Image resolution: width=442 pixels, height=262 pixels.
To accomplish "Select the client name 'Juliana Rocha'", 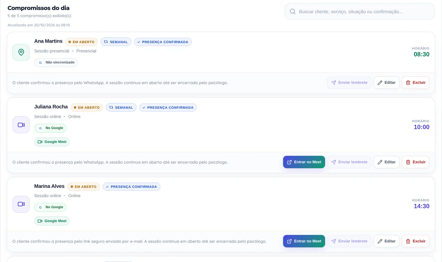I will coord(51,107).
